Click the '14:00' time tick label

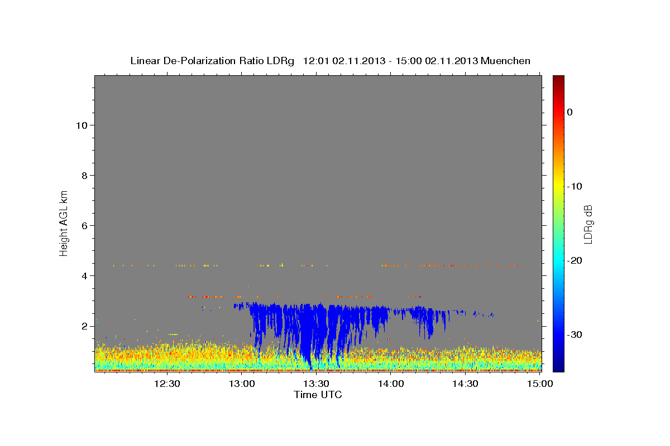point(391,384)
